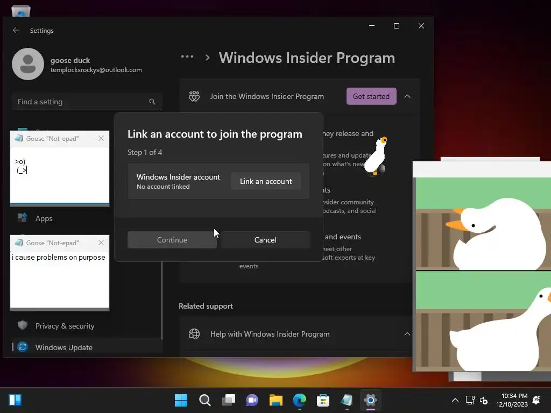Click the Settings gear taskbar icon

tap(370, 400)
